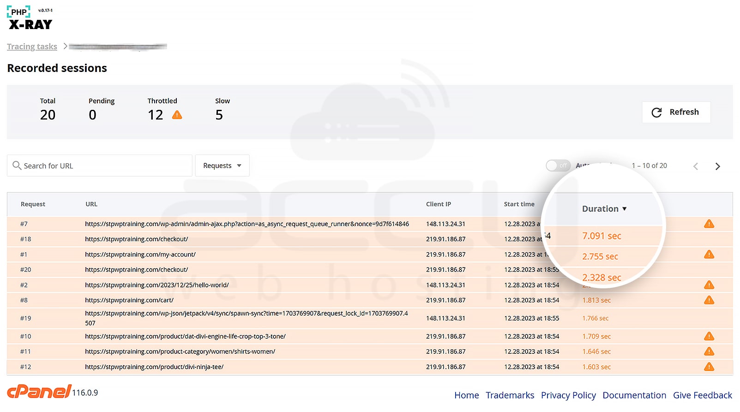The width and height of the screenshot is (740, 412).
Task: Open my-account URL of request #1
Action: pyautogui.click(x=140, y=255)
